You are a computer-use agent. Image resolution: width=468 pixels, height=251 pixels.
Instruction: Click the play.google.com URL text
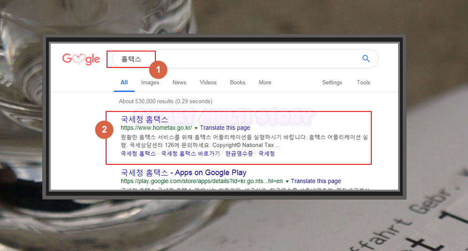pos(202,181)
